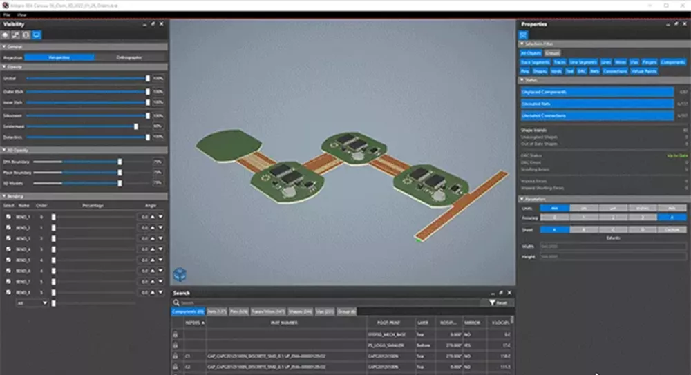Image resolution: width=691 pixels, height=375 pixels.
Task: Click the first Visibility toolbar icon
Action: click(6, 35)
